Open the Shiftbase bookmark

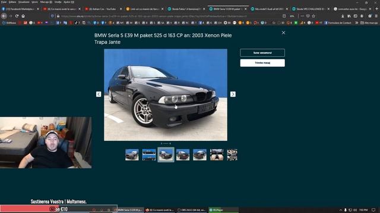point(9,22)
